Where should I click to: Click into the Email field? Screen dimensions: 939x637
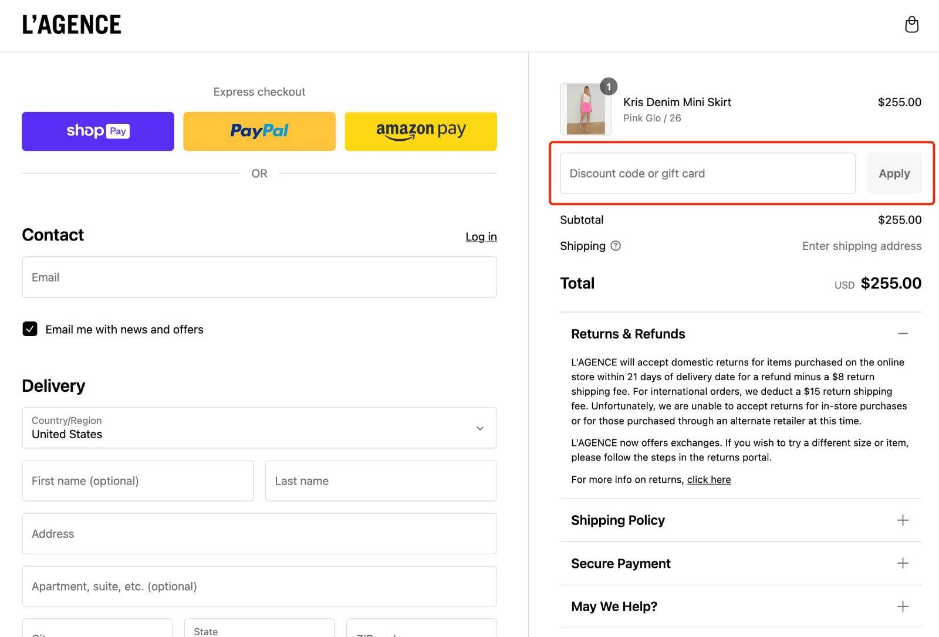tap(259, 277)
